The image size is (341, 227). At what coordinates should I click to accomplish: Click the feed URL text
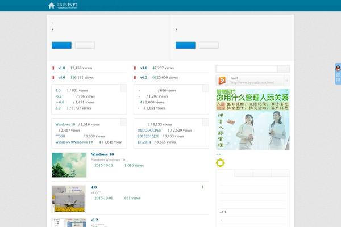252,83
